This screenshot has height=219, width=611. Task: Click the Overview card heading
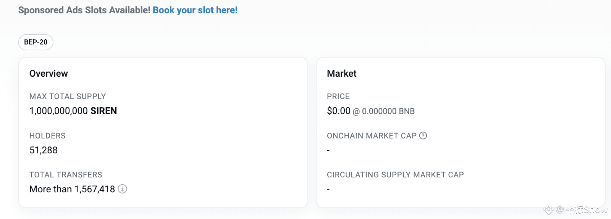coord(48,74)
